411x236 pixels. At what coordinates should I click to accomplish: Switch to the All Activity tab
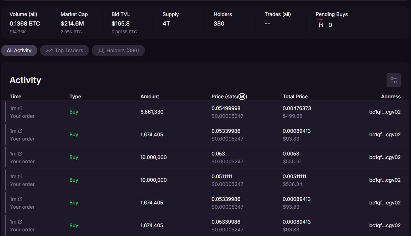tap(19, 50)
